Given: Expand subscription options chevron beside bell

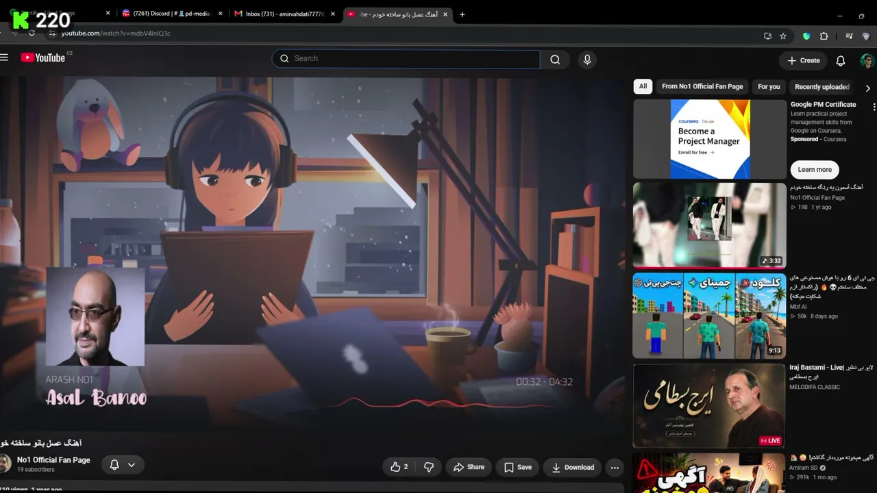Looking at the screenshot, I should [x=132, y=465].
